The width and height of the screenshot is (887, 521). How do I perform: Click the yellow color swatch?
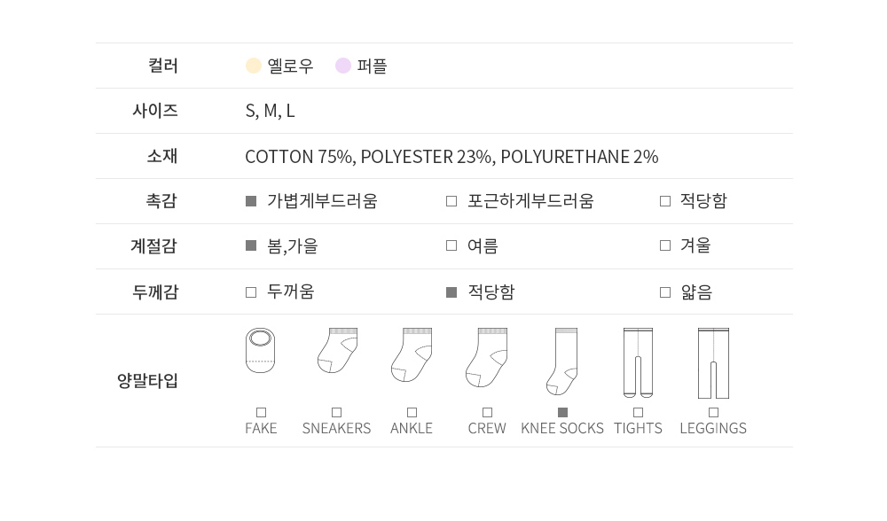254,66
